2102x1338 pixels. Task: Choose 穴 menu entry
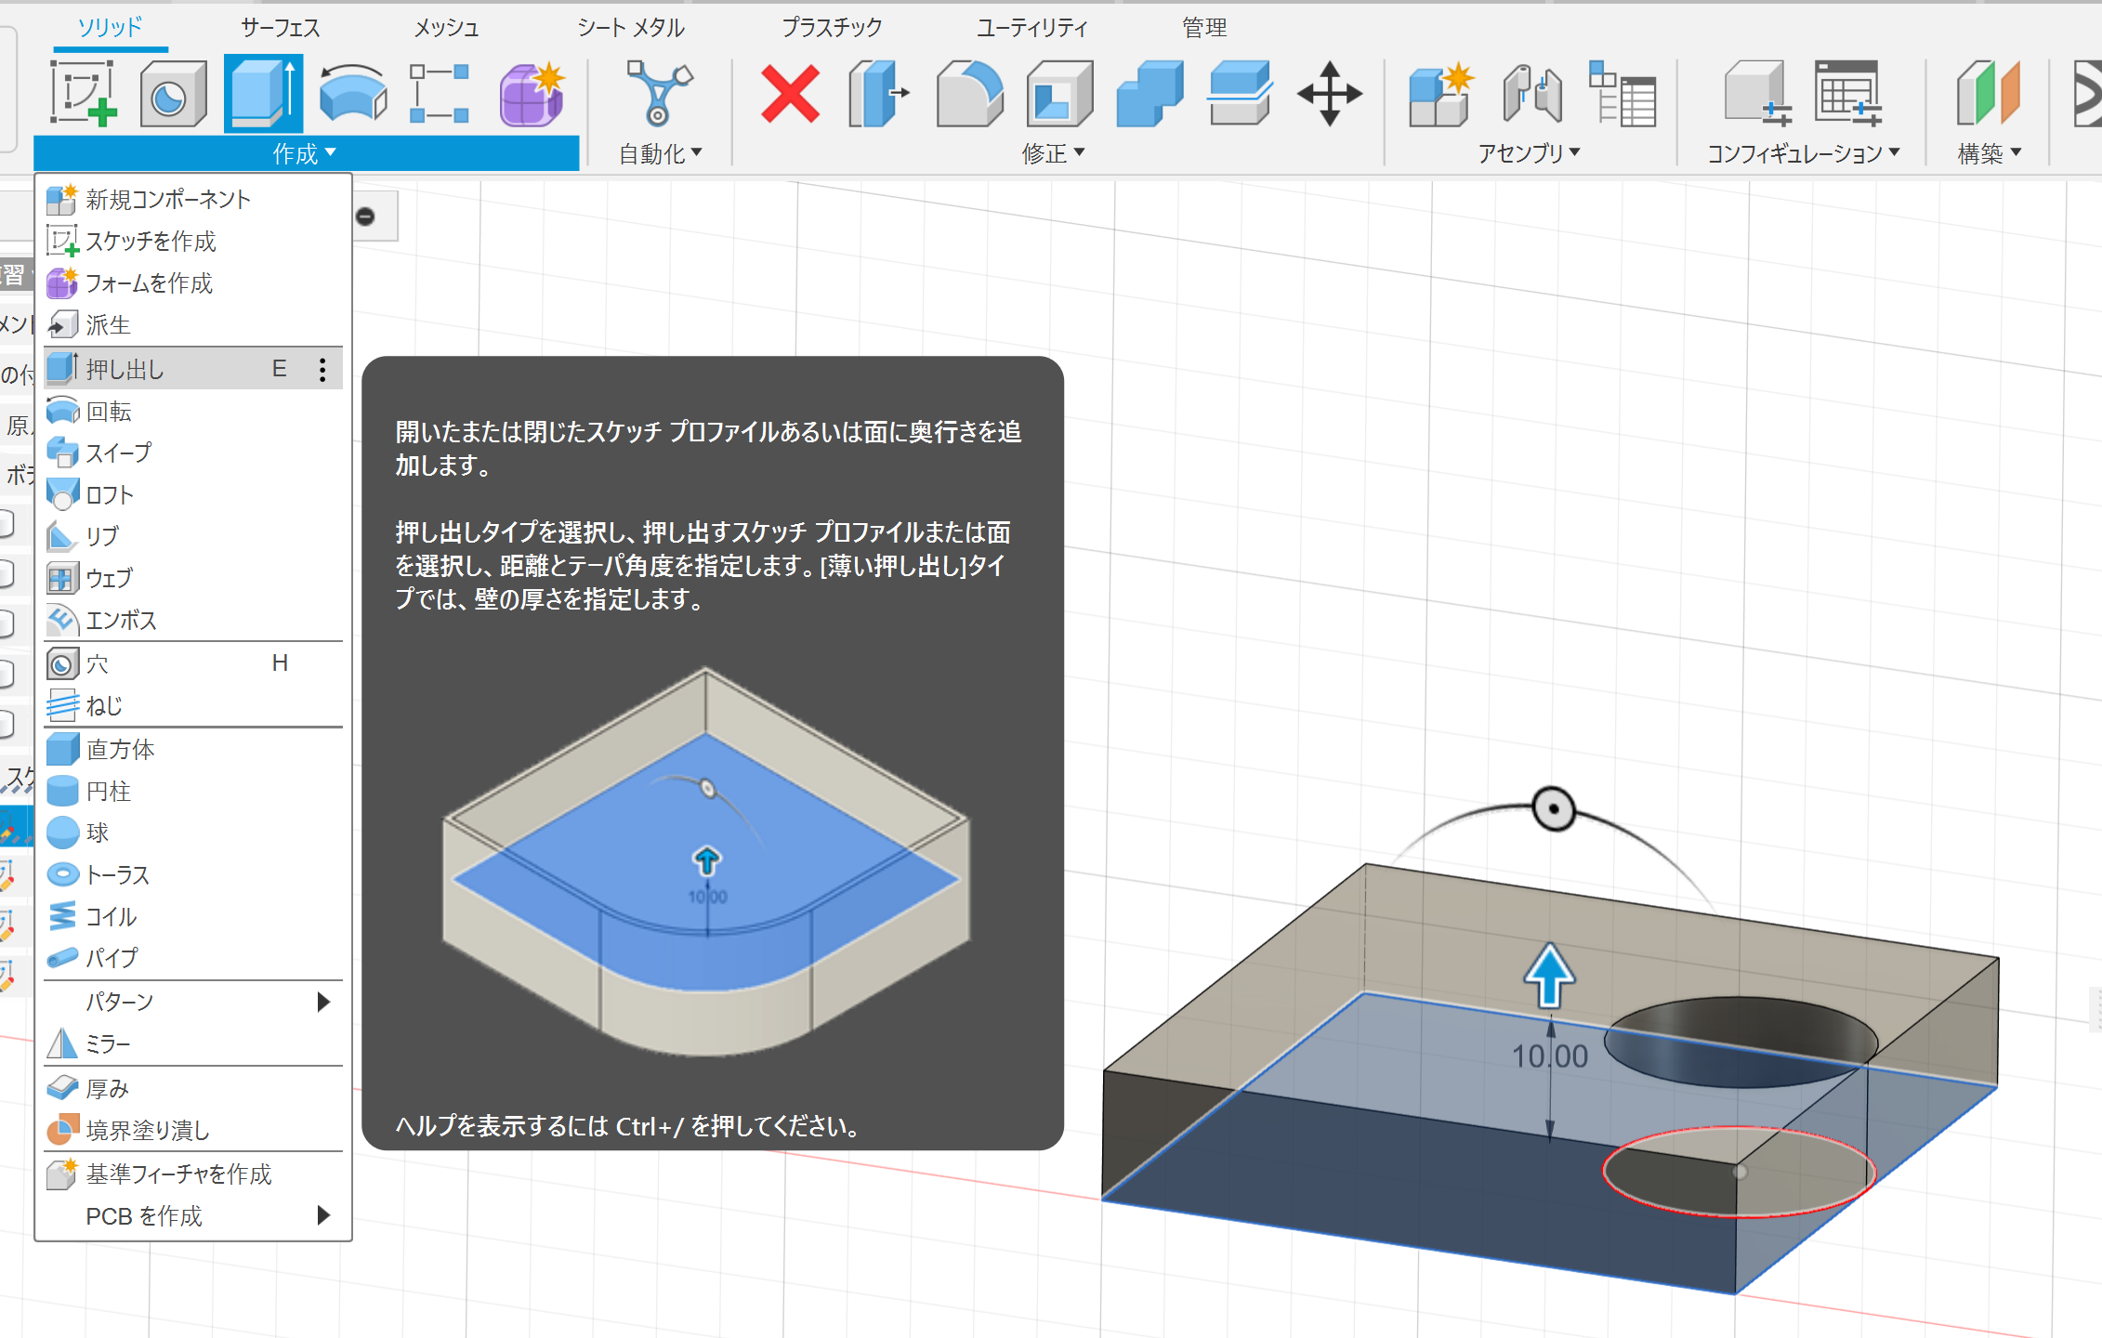click(x=193, y=663)
